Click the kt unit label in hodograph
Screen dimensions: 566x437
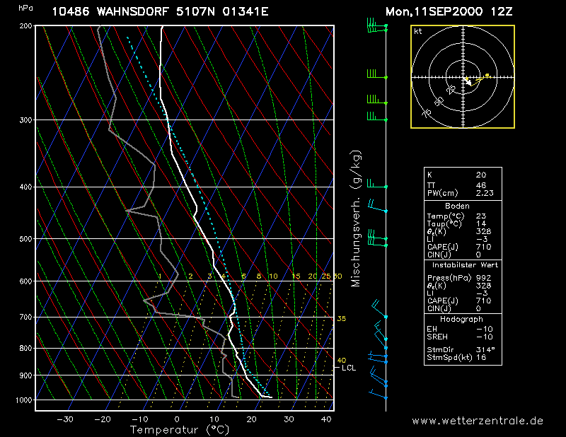pos(417,32)
